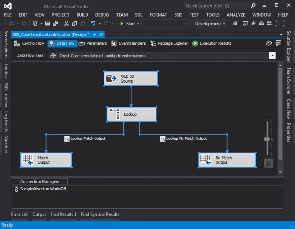Screen dimensions: 295x229
Task: Select the Lookup transformation component
Action: 131,114
